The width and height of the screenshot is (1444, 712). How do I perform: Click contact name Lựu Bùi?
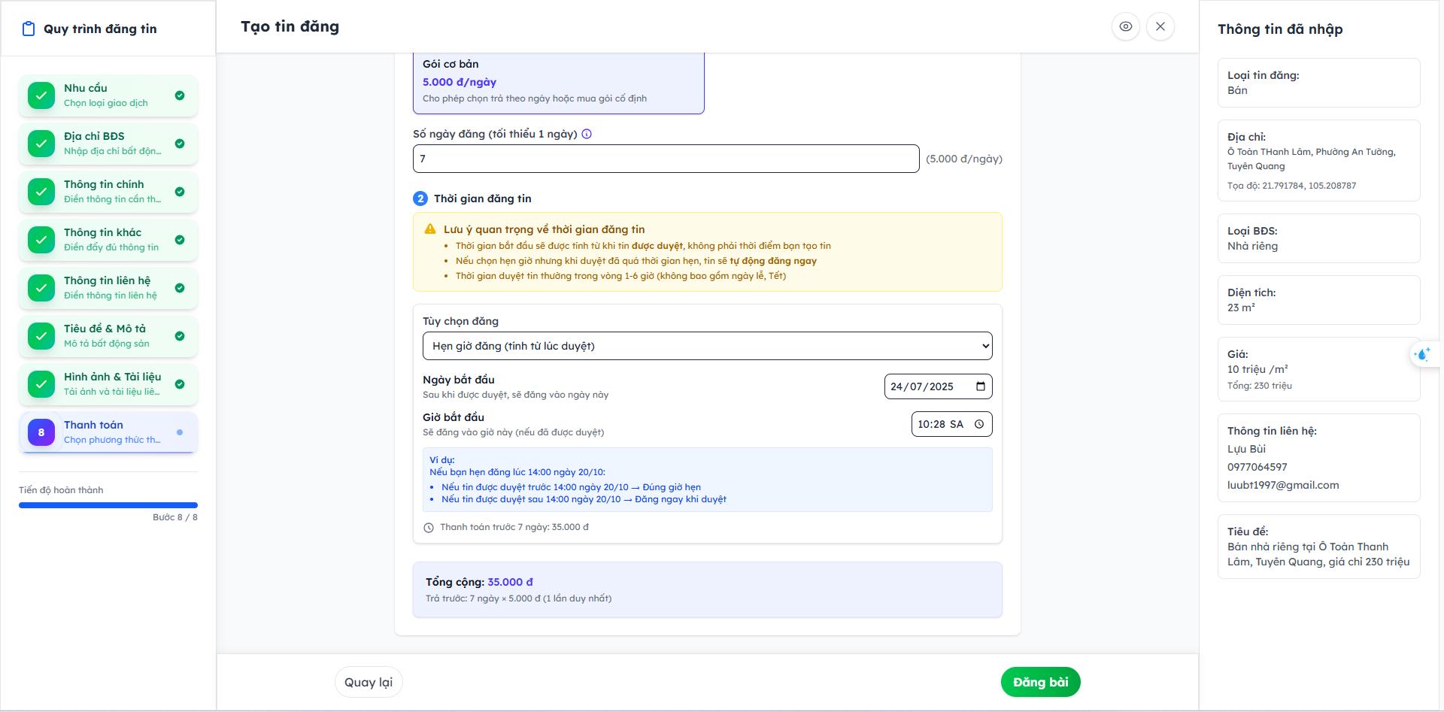[1246, 449]
